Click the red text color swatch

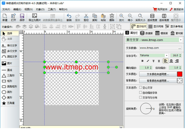(x=179, y=74)
